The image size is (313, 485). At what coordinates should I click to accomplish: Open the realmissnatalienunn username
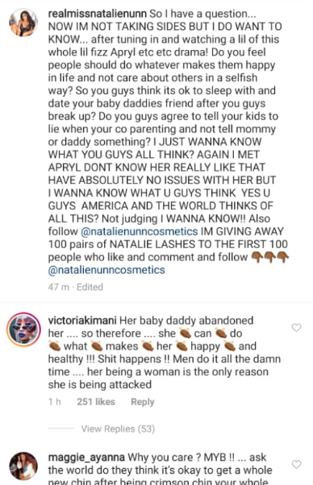click(x=98, y=14)
